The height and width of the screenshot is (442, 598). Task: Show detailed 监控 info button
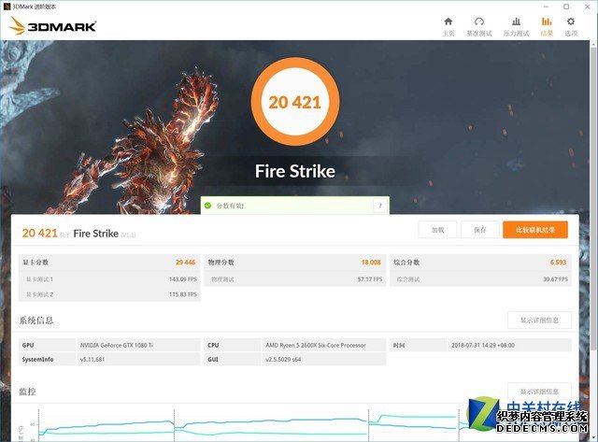pyautogui.click(x=539, y=392)
